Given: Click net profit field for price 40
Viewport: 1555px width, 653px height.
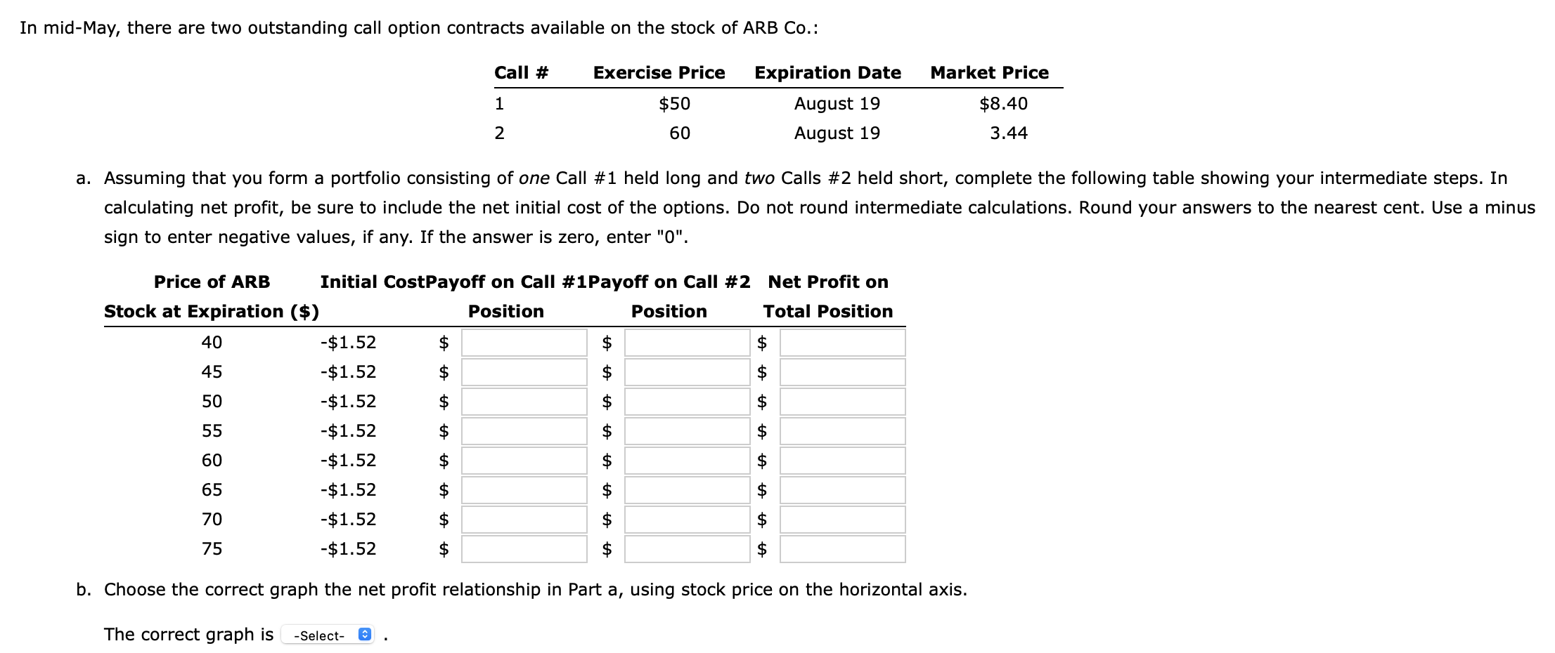Looking at the screenshot, I should tap(842, 343).
